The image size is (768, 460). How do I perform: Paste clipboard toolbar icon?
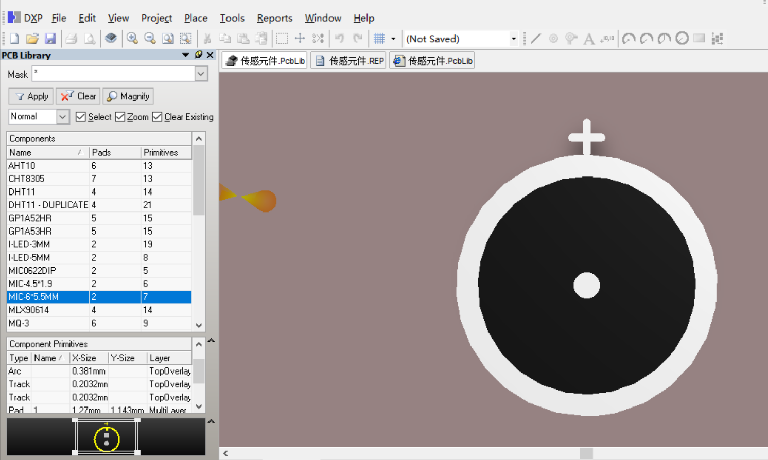tap(243, 39)
